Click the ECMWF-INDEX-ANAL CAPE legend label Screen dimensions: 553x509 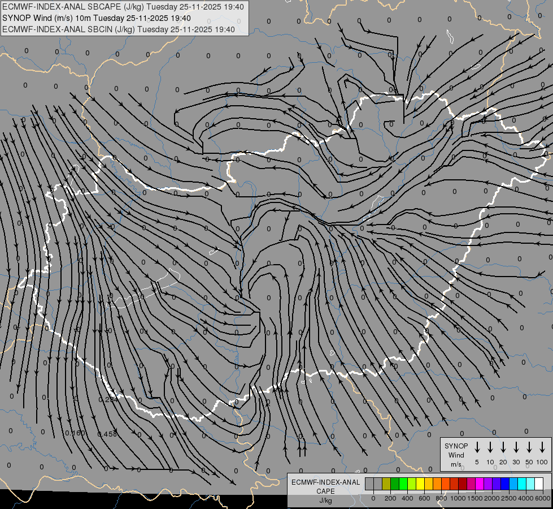[x=325, y=486]
